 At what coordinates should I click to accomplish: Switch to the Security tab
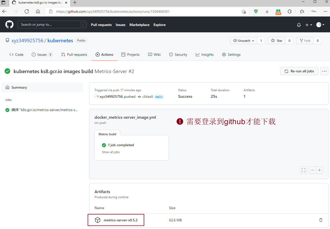(178, 55)
